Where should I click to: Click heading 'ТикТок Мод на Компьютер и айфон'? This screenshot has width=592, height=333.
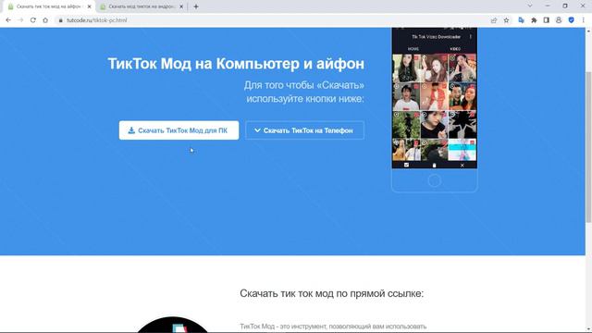click(236, 64)
